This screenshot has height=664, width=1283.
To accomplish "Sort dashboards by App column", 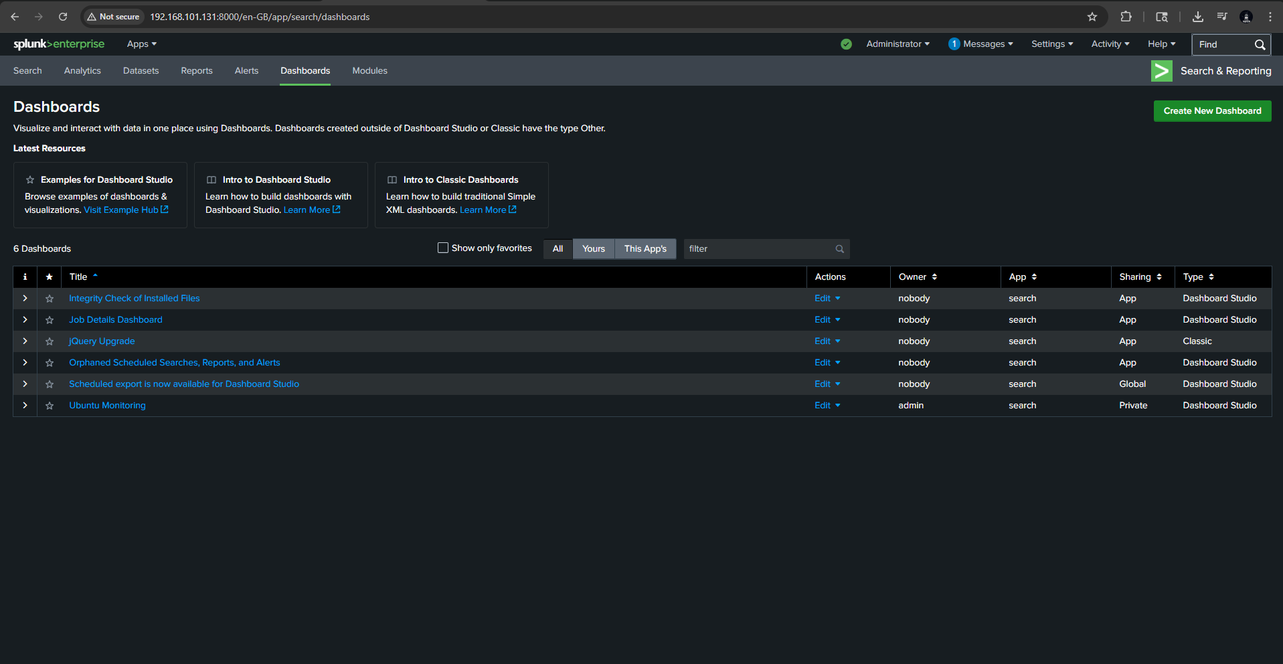I will (x=1023, y=277).
